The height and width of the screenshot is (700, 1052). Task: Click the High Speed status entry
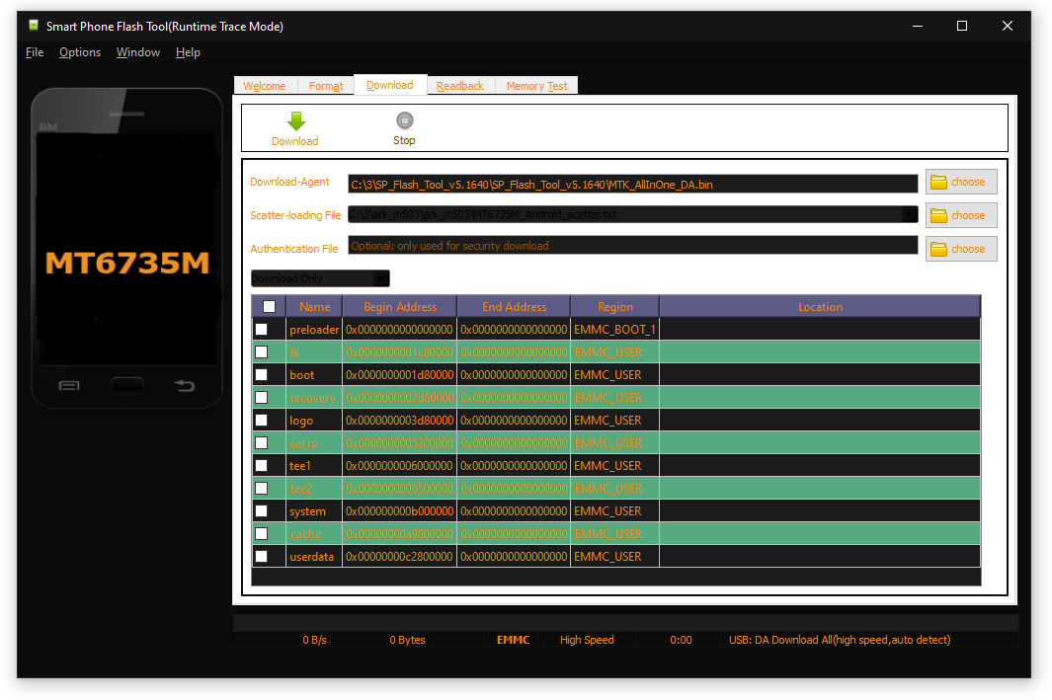[587, 640]
